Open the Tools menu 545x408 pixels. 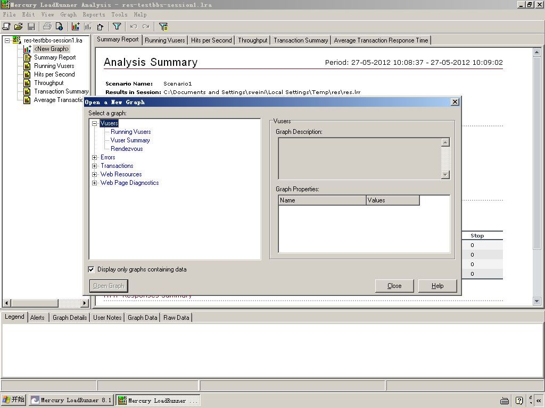pyautogui.click(x=119, y=14)
